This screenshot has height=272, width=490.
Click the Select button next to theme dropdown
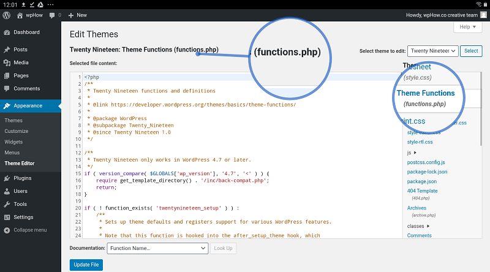(471, 51)
